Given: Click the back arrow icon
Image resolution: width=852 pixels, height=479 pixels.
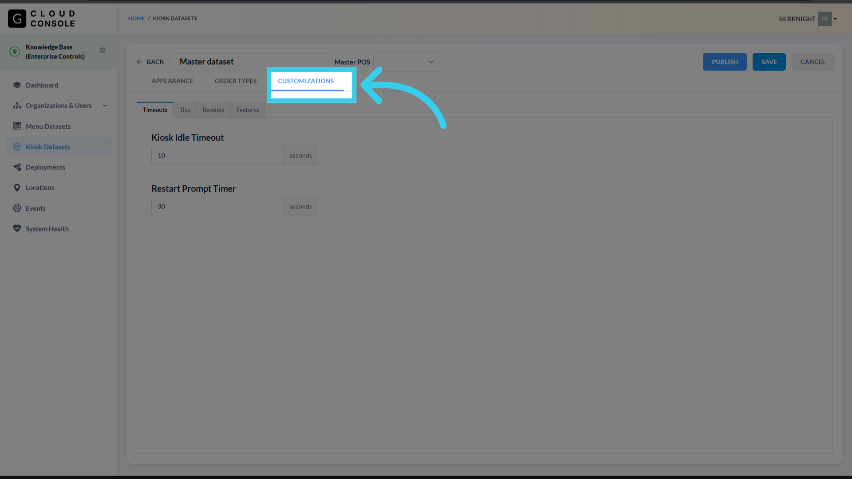Looking at the screenshot, I should (139, 62).
